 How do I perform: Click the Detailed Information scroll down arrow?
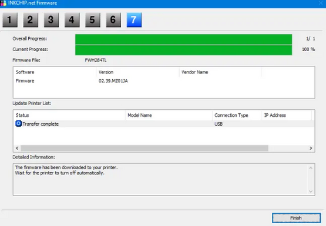311,191
